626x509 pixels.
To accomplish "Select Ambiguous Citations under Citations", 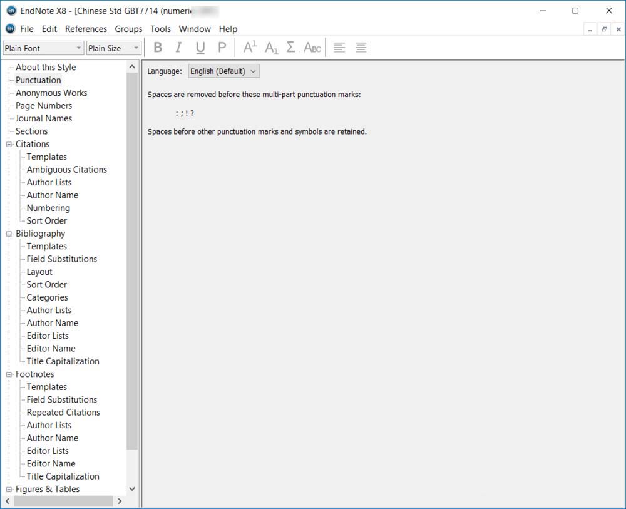I will (66, 170).
